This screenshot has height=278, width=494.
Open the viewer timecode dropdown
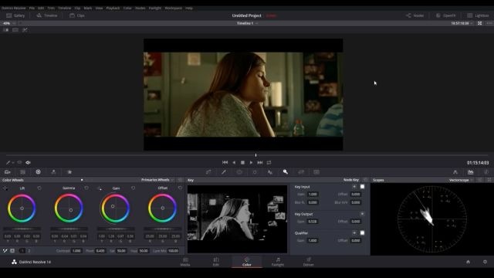coord(462,23)
